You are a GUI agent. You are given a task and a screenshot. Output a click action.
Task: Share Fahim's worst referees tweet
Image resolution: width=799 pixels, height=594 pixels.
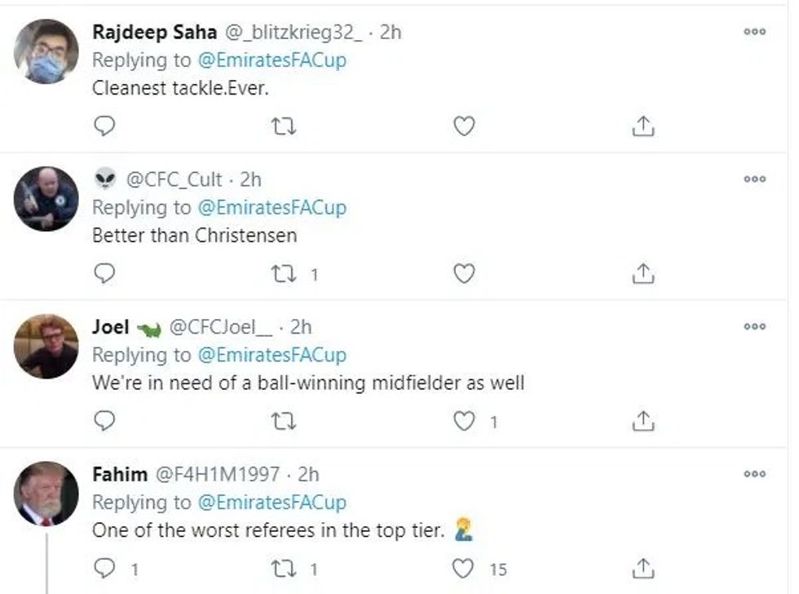pos(644,568)
